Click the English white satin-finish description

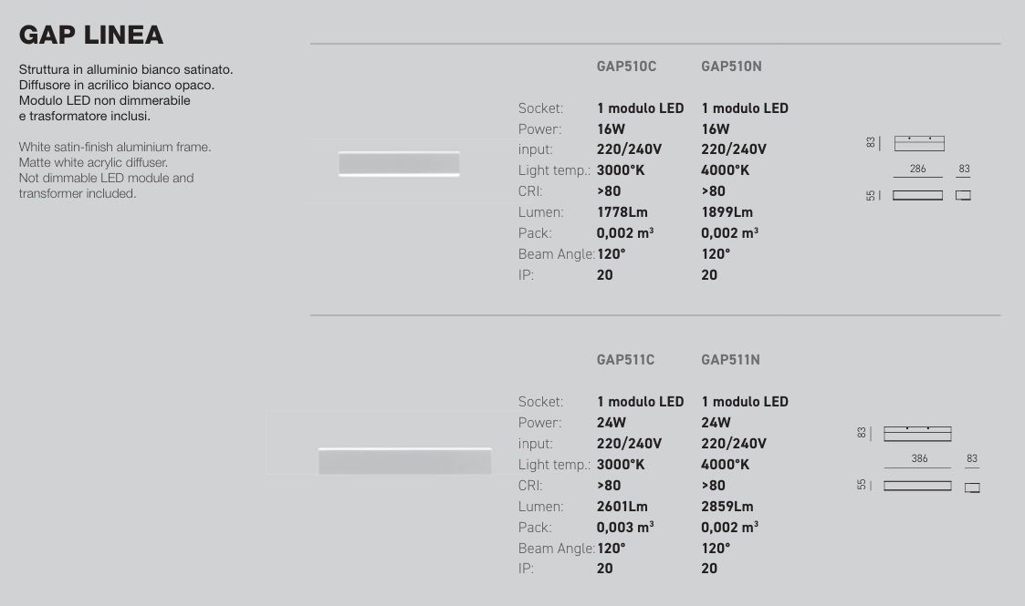(x=115, y=170)
